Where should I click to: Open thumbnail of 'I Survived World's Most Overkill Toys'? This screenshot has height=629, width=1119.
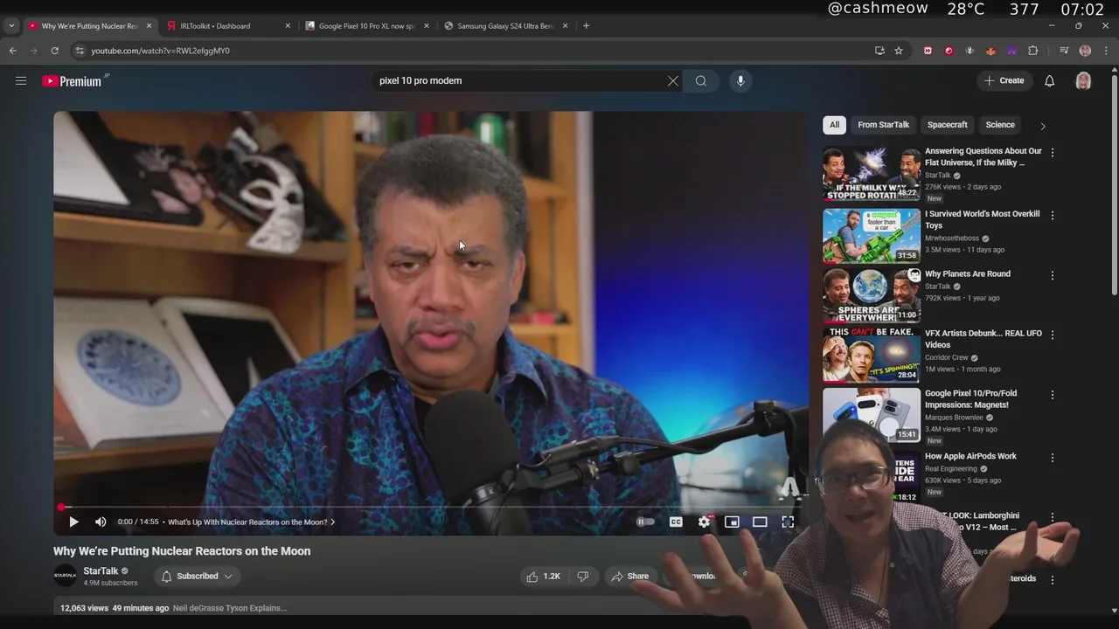tap(872, 235)
